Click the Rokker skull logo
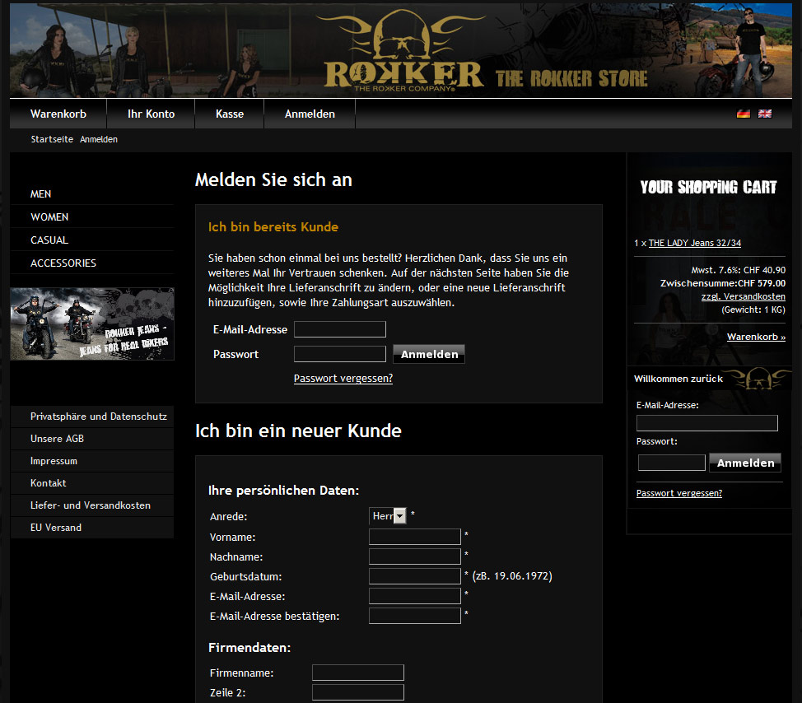 click(x=402, y=49)
